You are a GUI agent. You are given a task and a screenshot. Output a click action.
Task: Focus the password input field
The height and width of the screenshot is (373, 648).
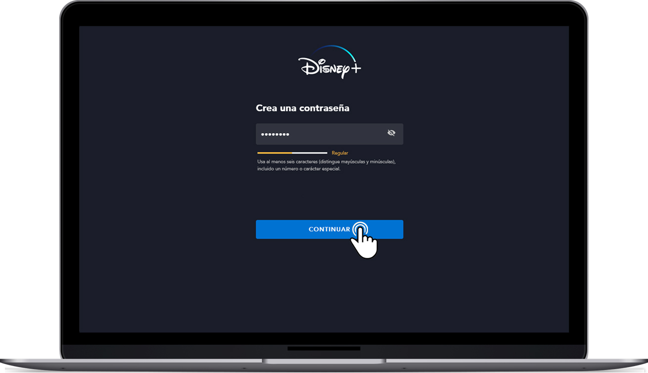click(329, 134)
